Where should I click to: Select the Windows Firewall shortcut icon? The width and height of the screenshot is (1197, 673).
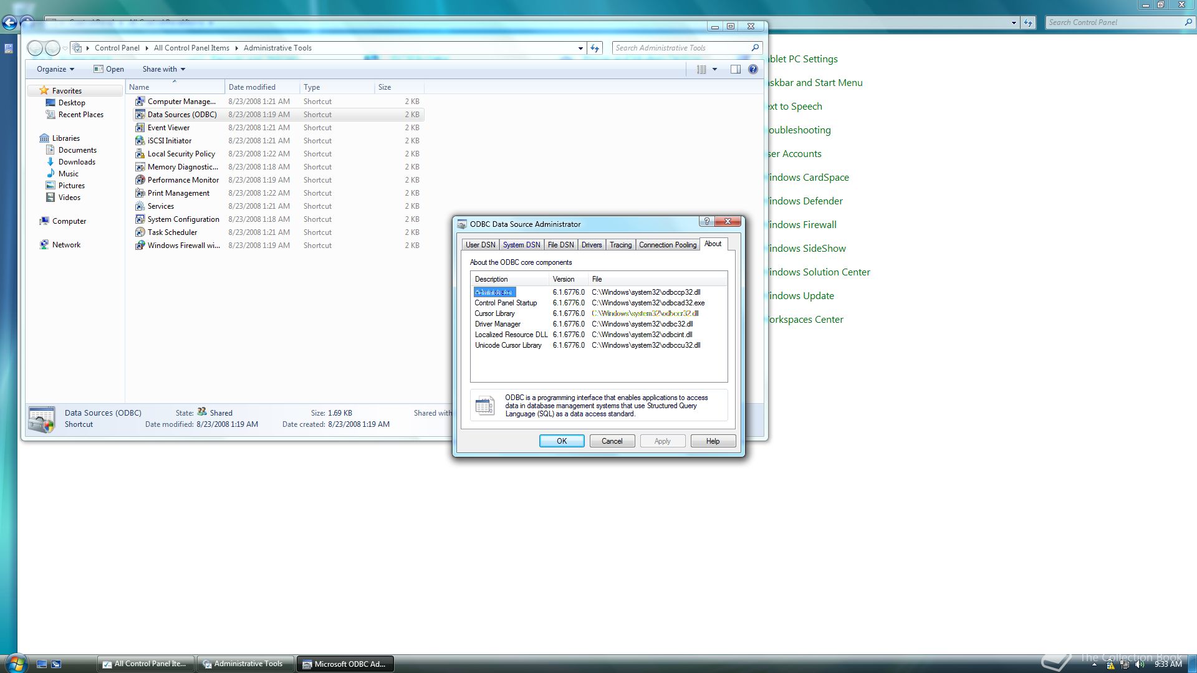(x=140, y=245)
